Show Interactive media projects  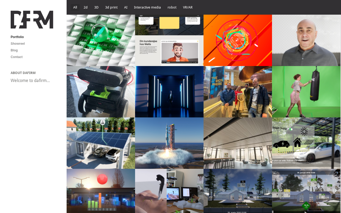point(147,7)
